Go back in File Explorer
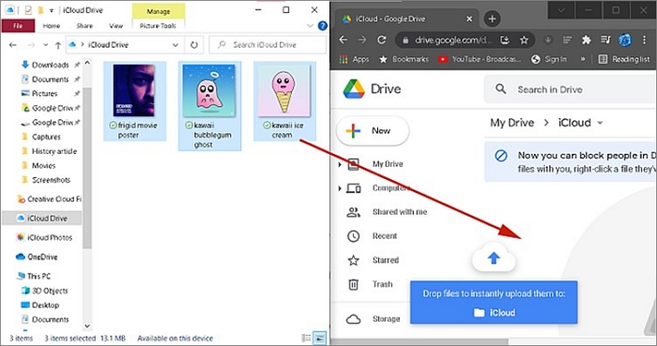Screen dimensions: 657x346 click(13, 45)
